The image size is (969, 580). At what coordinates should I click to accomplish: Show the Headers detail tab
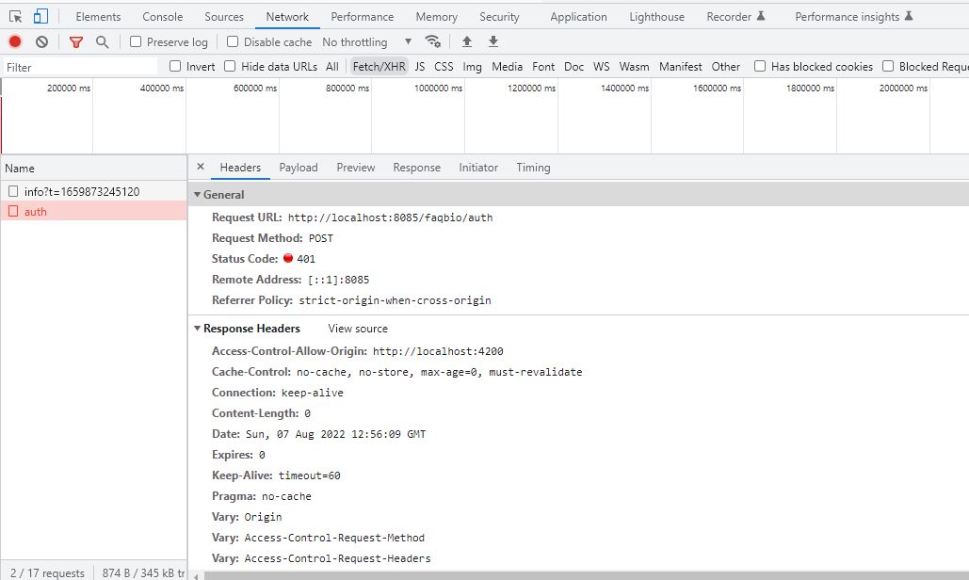click(x=240, y=168)
